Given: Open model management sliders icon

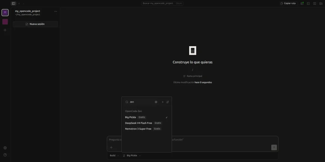Looking at the screenshot, I should click(x=168, y=102).
